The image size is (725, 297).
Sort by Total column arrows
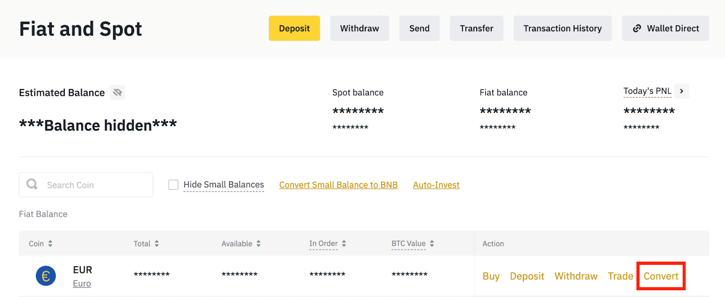157,243
